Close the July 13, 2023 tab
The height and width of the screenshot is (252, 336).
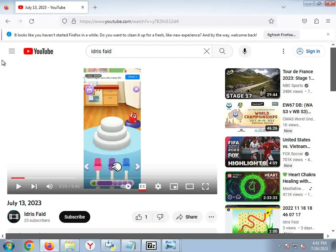(x=83, y=7)
